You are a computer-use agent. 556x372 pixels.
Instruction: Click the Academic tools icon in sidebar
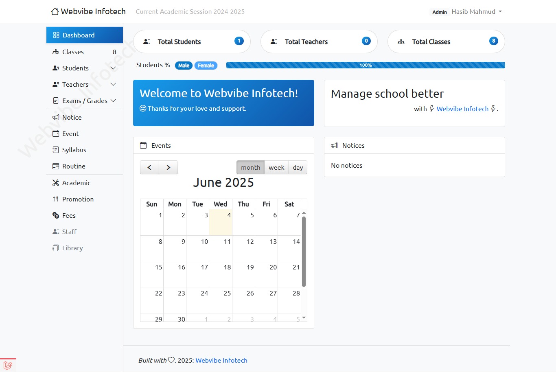point(56,183)
